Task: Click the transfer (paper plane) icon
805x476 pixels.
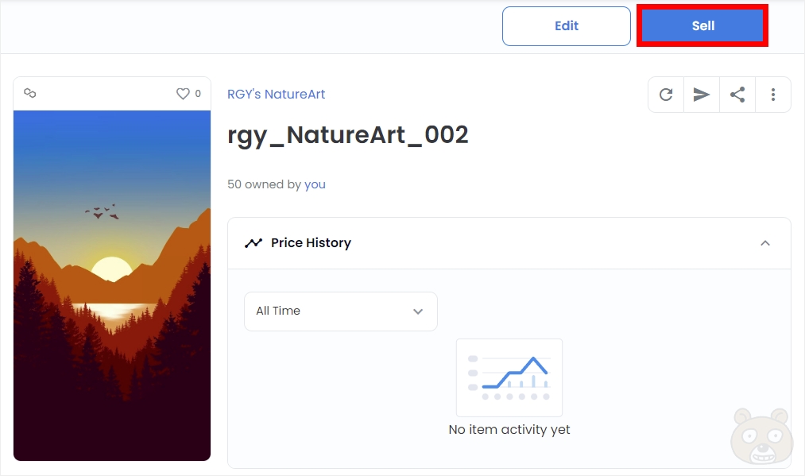Action: 701,95
